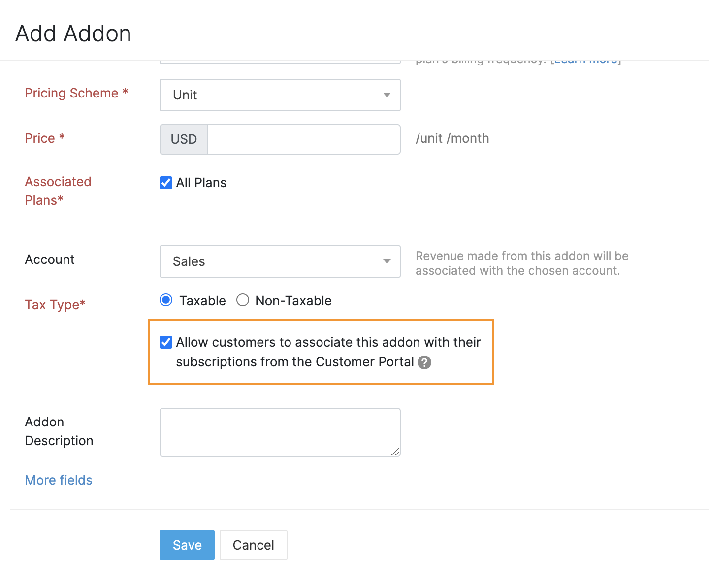The width and height of the screenshot is (709, 584).
Task: Open the Pricing Scheme dropdown
Action: tap(280, 95)
